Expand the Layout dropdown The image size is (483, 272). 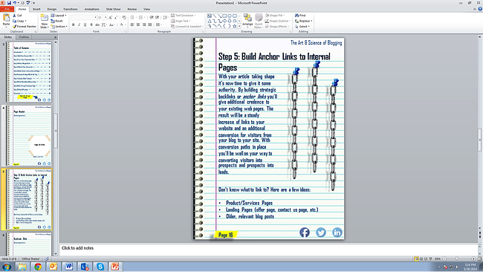(x=59, y=16)
